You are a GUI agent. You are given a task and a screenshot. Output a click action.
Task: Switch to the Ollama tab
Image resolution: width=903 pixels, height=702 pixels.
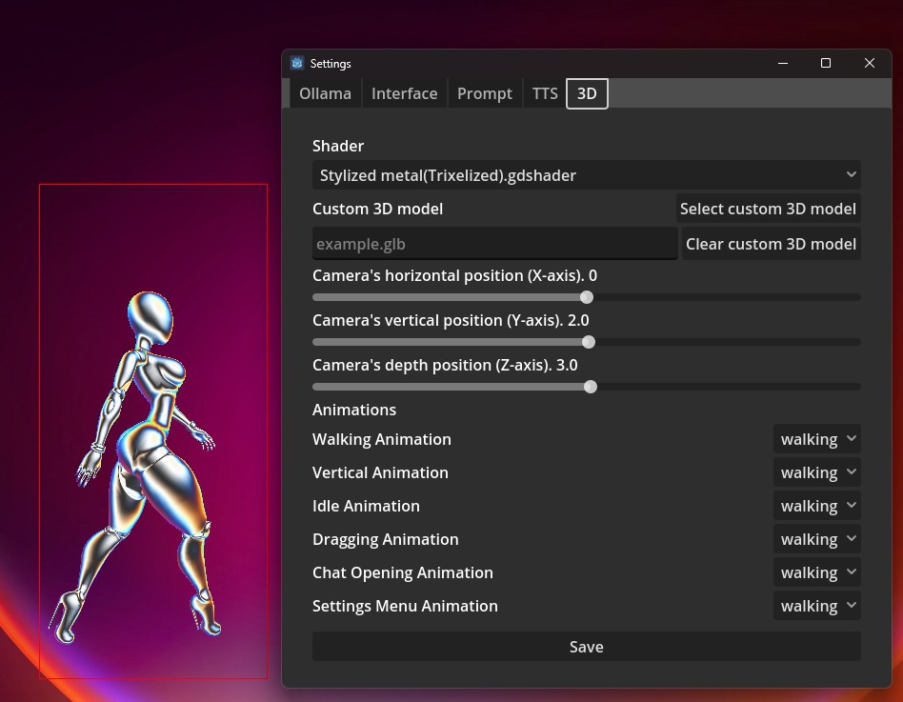click(325, 93)
